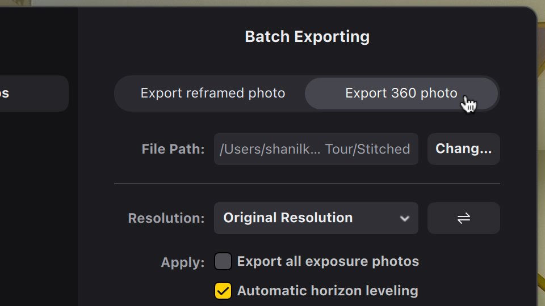Click the Resolution: label

166,218
